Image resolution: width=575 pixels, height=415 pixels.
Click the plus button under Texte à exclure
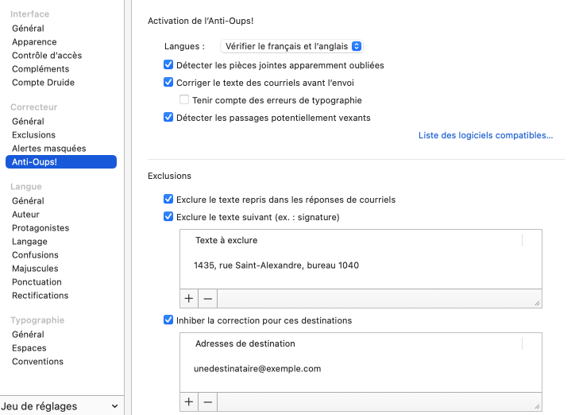[189, 299]
